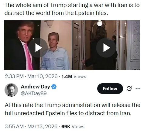
Task: Click the blue verified badge
Action: (54, 87)
